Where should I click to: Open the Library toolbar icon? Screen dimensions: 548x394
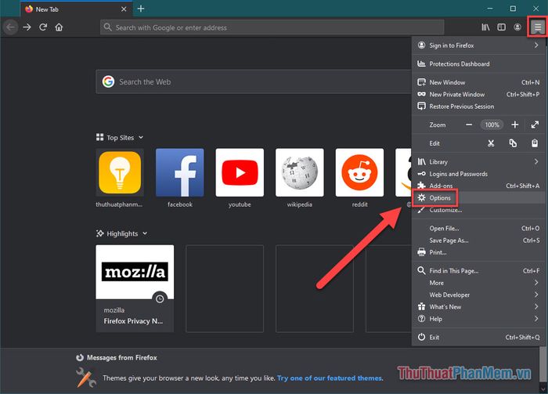485,27
